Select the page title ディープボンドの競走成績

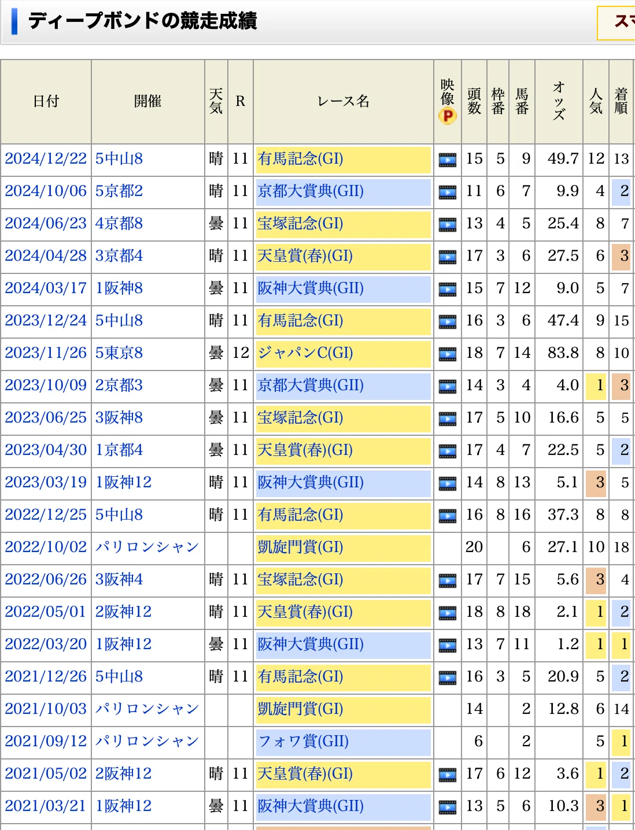(x=142, y=21)
